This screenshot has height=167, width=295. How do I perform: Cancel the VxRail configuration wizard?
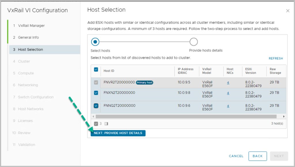[x=236, y=156]
